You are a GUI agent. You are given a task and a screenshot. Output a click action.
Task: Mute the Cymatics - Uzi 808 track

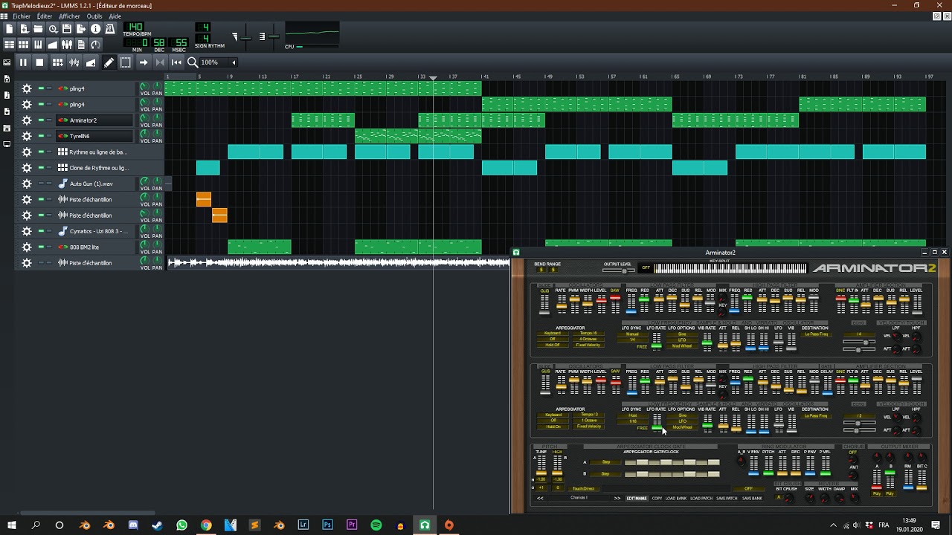[41, 231]
